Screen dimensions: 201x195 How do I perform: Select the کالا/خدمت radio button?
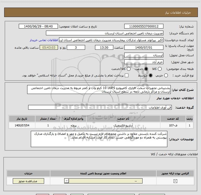(x=129, y=69)
